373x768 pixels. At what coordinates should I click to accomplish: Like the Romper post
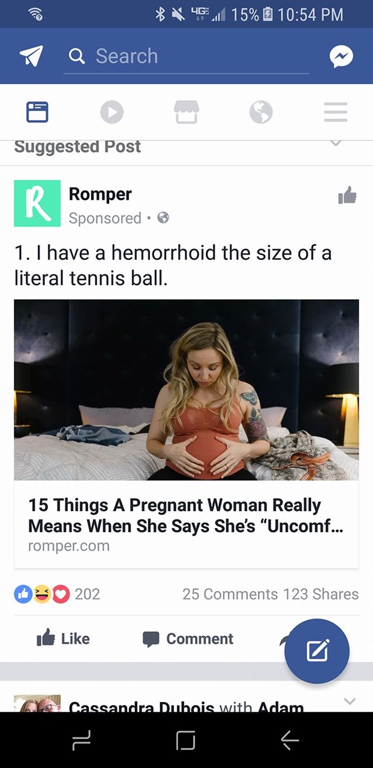pos(63,638)
